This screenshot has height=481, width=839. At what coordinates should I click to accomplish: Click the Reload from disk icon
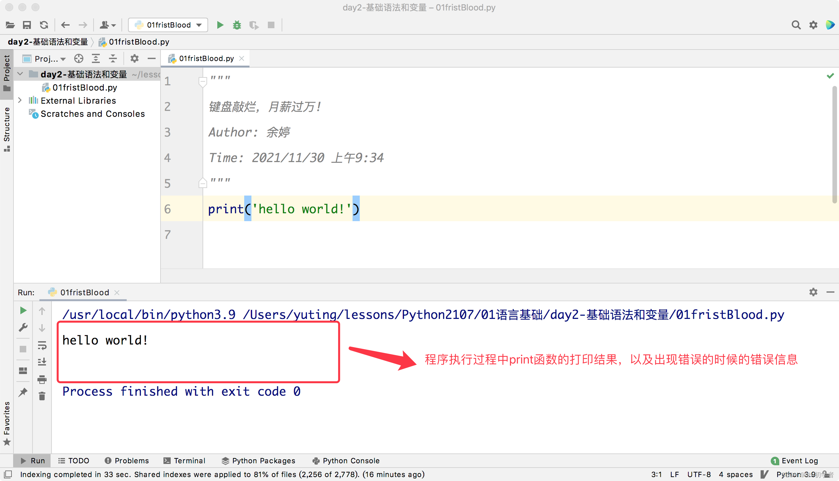(44, 25)
